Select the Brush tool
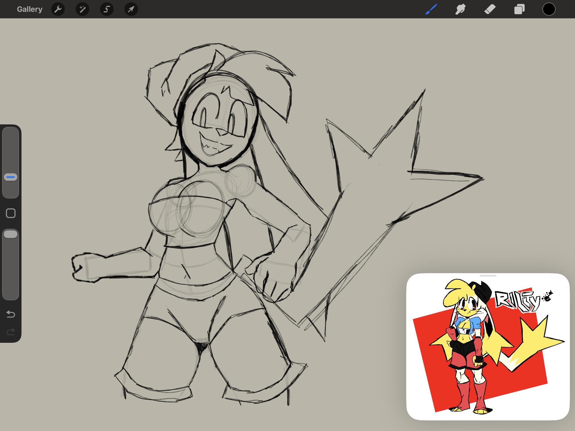575x431 pixels. pyautogui.click(x=431, y=9)
